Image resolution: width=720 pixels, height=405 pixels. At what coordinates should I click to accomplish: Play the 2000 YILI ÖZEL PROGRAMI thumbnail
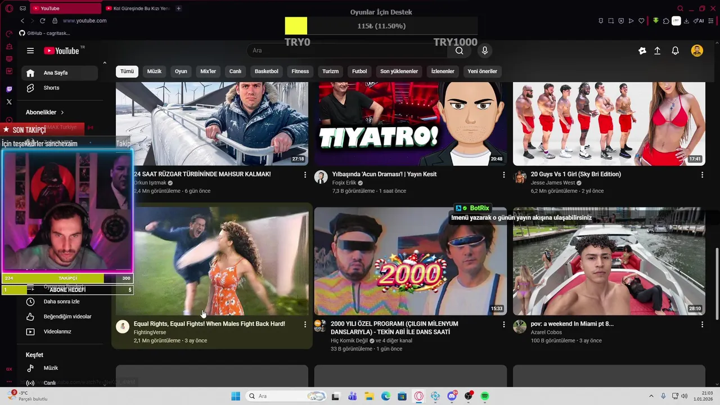pyautogui.click(x=411, y=261)
